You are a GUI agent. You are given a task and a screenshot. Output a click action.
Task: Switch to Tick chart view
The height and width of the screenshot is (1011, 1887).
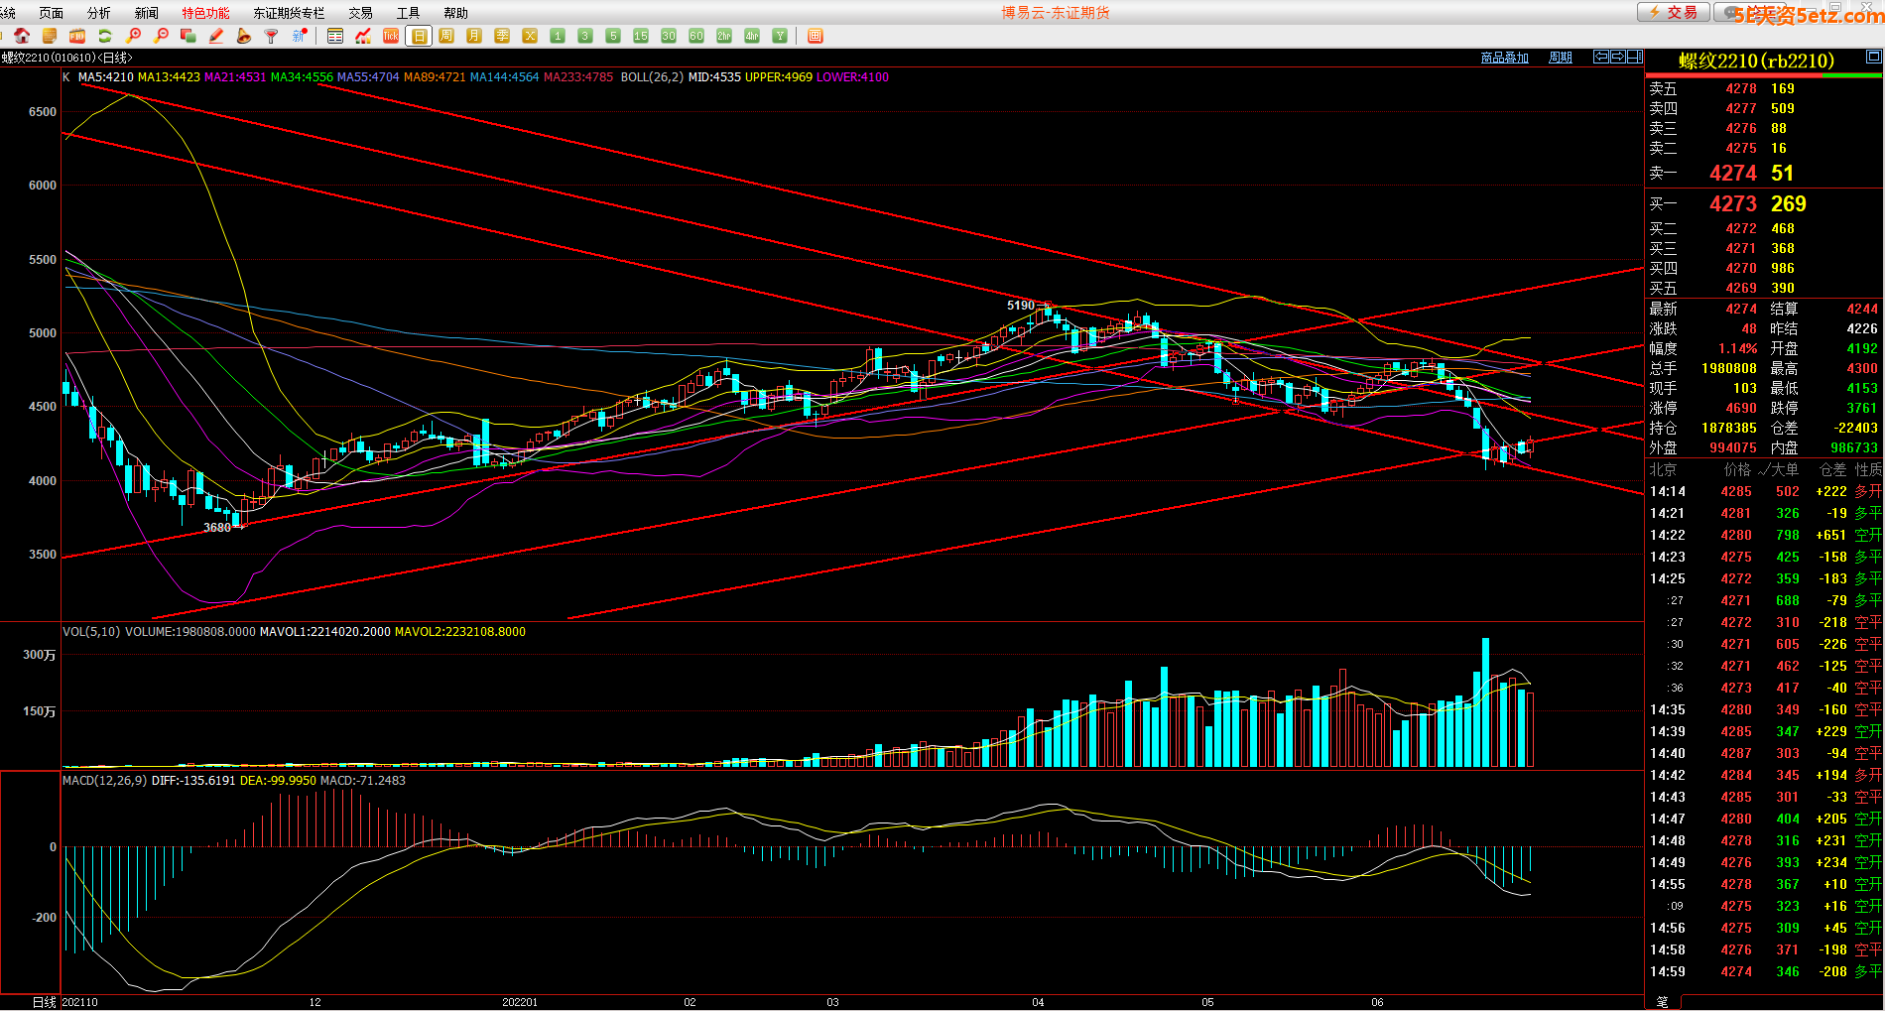tap(391, 36)
